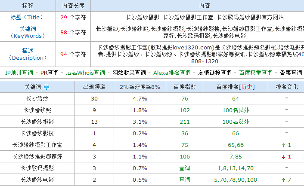The image size is (304, 186).
Task: Select 网站收录查询
Action: coord(129,73)
